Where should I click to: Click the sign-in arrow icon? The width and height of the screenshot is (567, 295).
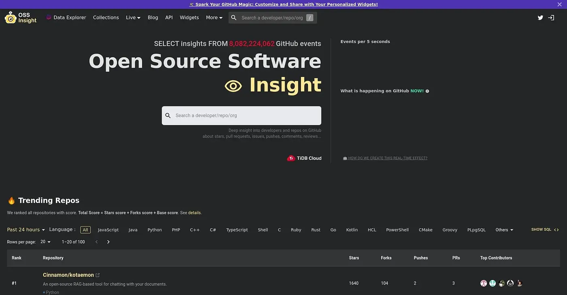551,18
